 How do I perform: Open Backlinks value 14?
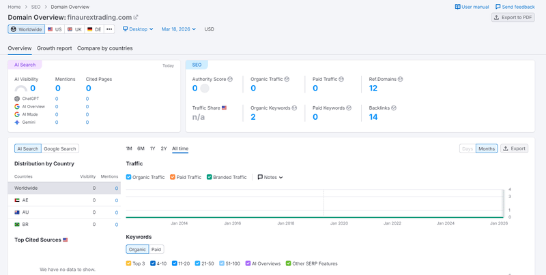pos(373,117)
